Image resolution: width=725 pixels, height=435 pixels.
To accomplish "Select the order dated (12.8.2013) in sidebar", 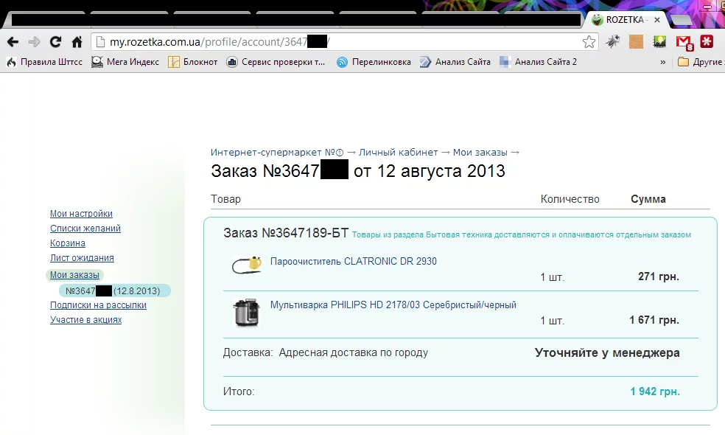I will 115,290.
